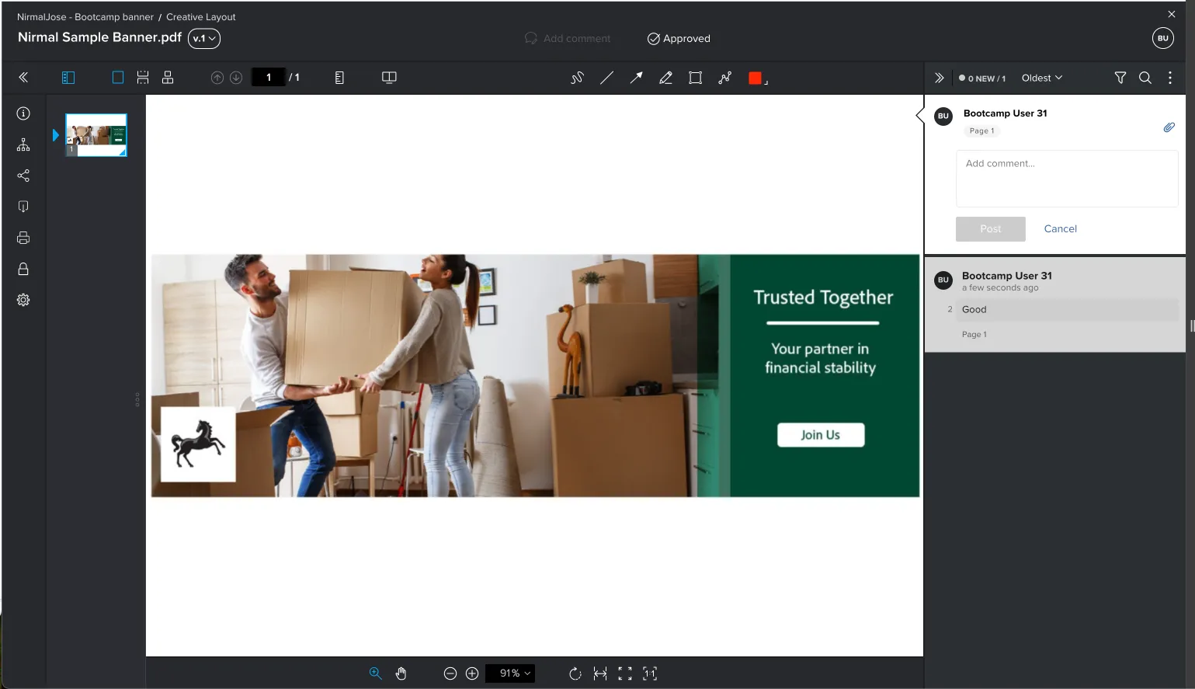Open the Oldest sort order dropdown
Viewport: 1195px width, 689px height.
(x=1042, y=78)
